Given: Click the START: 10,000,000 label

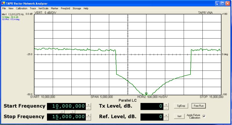Looking at the screenshot, I should tap(43, 97).
